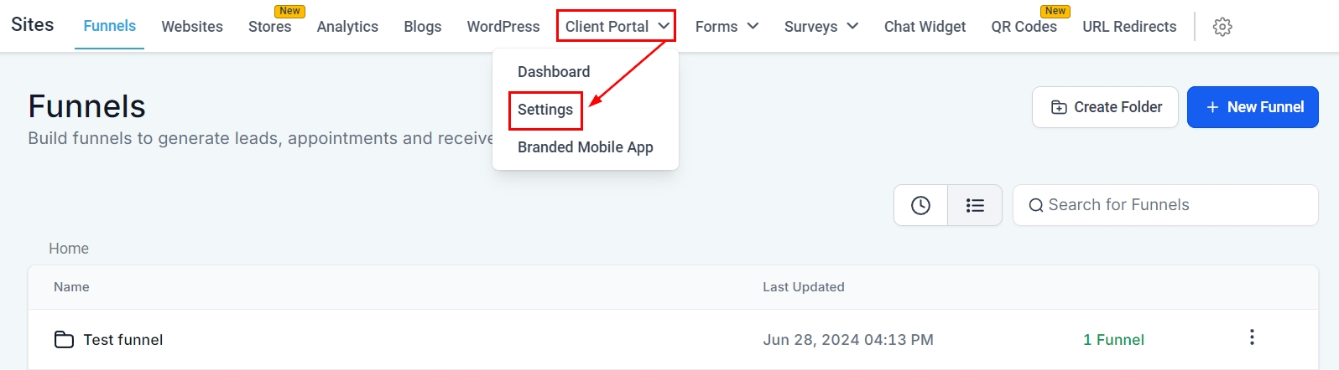Click the Create Folder button
The image size is (1339, 370).
tap(1105, 107)
